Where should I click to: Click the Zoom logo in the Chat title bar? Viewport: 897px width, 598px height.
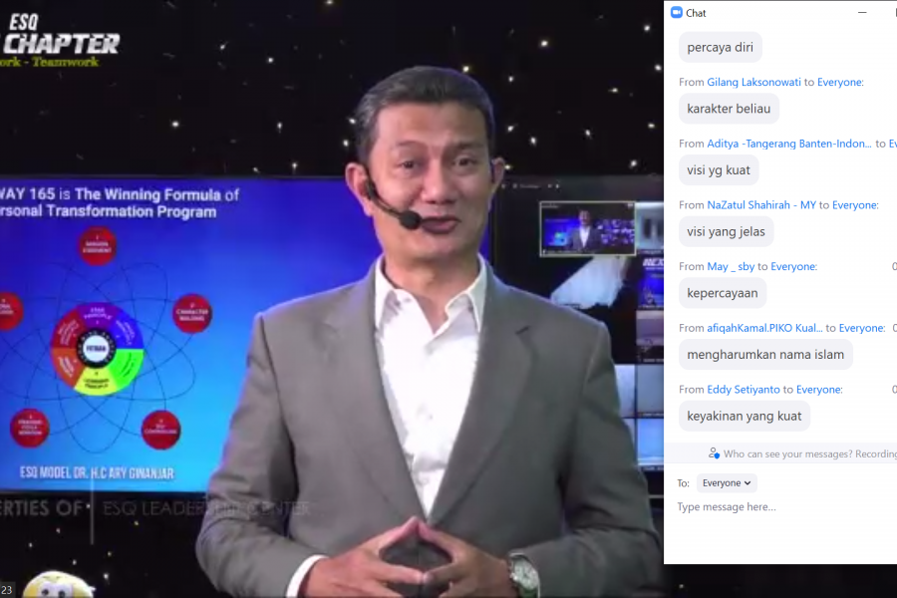pyautogui.click(x=677, y=13)
